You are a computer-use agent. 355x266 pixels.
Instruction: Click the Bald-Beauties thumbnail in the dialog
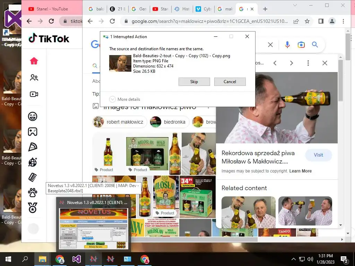(x=120, y=63)
